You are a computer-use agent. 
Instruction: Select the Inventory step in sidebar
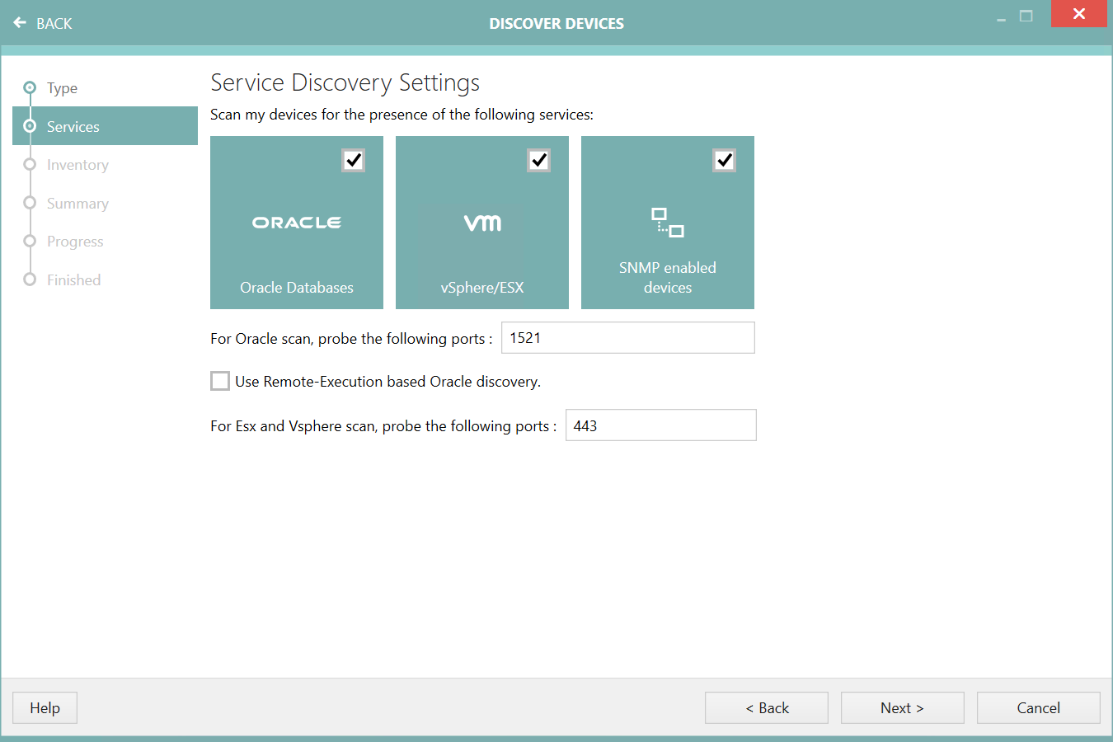(x=77, y=165)
